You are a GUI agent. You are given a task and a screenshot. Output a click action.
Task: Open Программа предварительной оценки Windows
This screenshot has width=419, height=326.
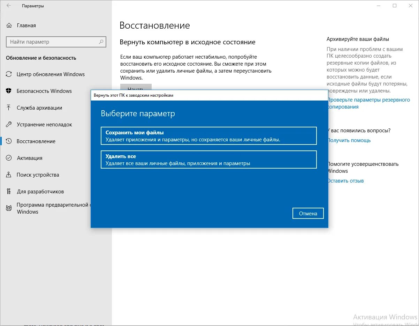click(54, 208)
